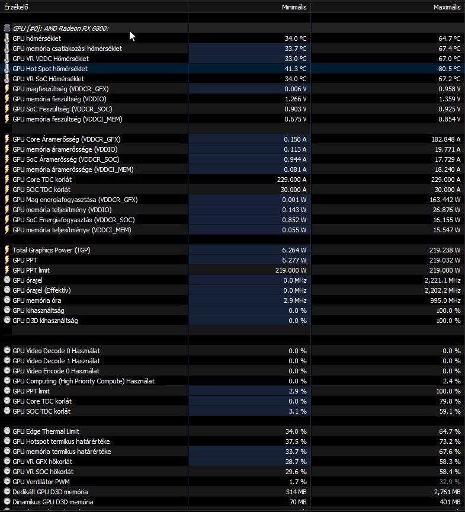Click gauge icon of Dinamikus GPU D3D memória
The width and height of the screenshot is (465, 512).
7,501
